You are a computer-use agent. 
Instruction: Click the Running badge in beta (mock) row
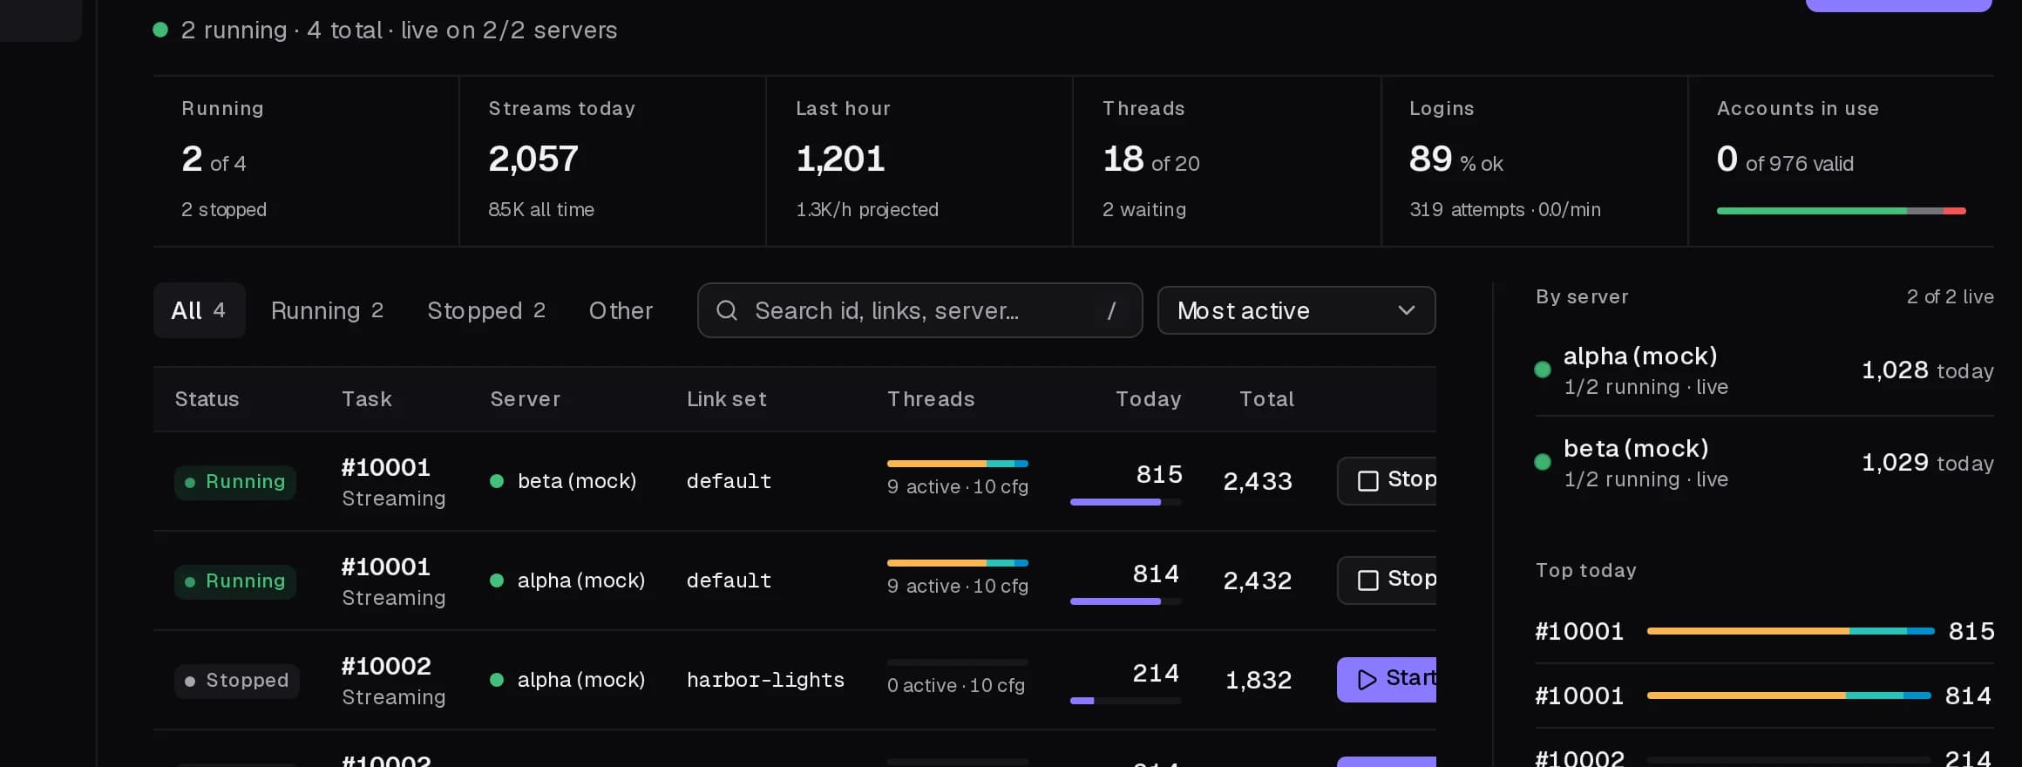[235, 482]
